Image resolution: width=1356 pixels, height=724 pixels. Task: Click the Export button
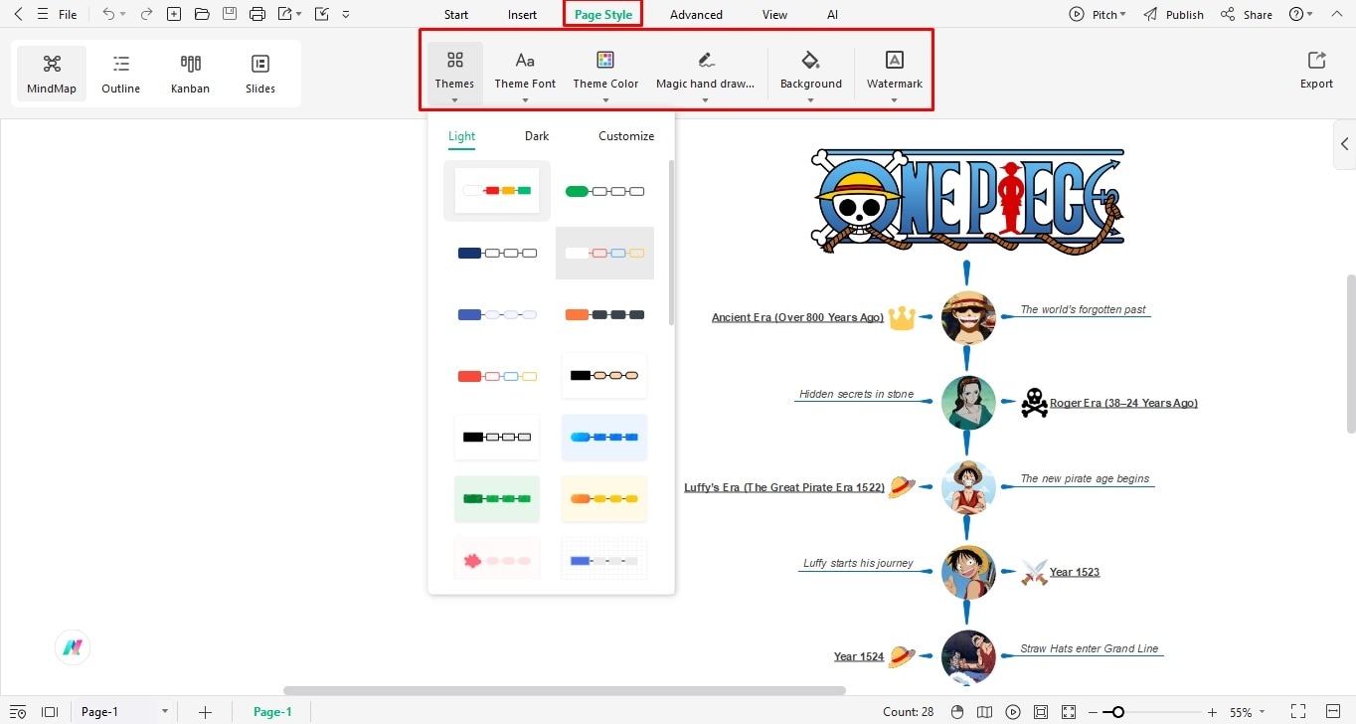(1316, 71)
